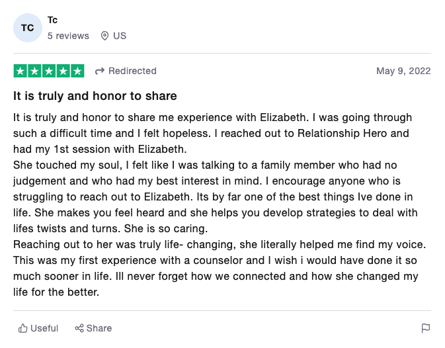
Task: Click the third green rating star
Action: point(49,71)
